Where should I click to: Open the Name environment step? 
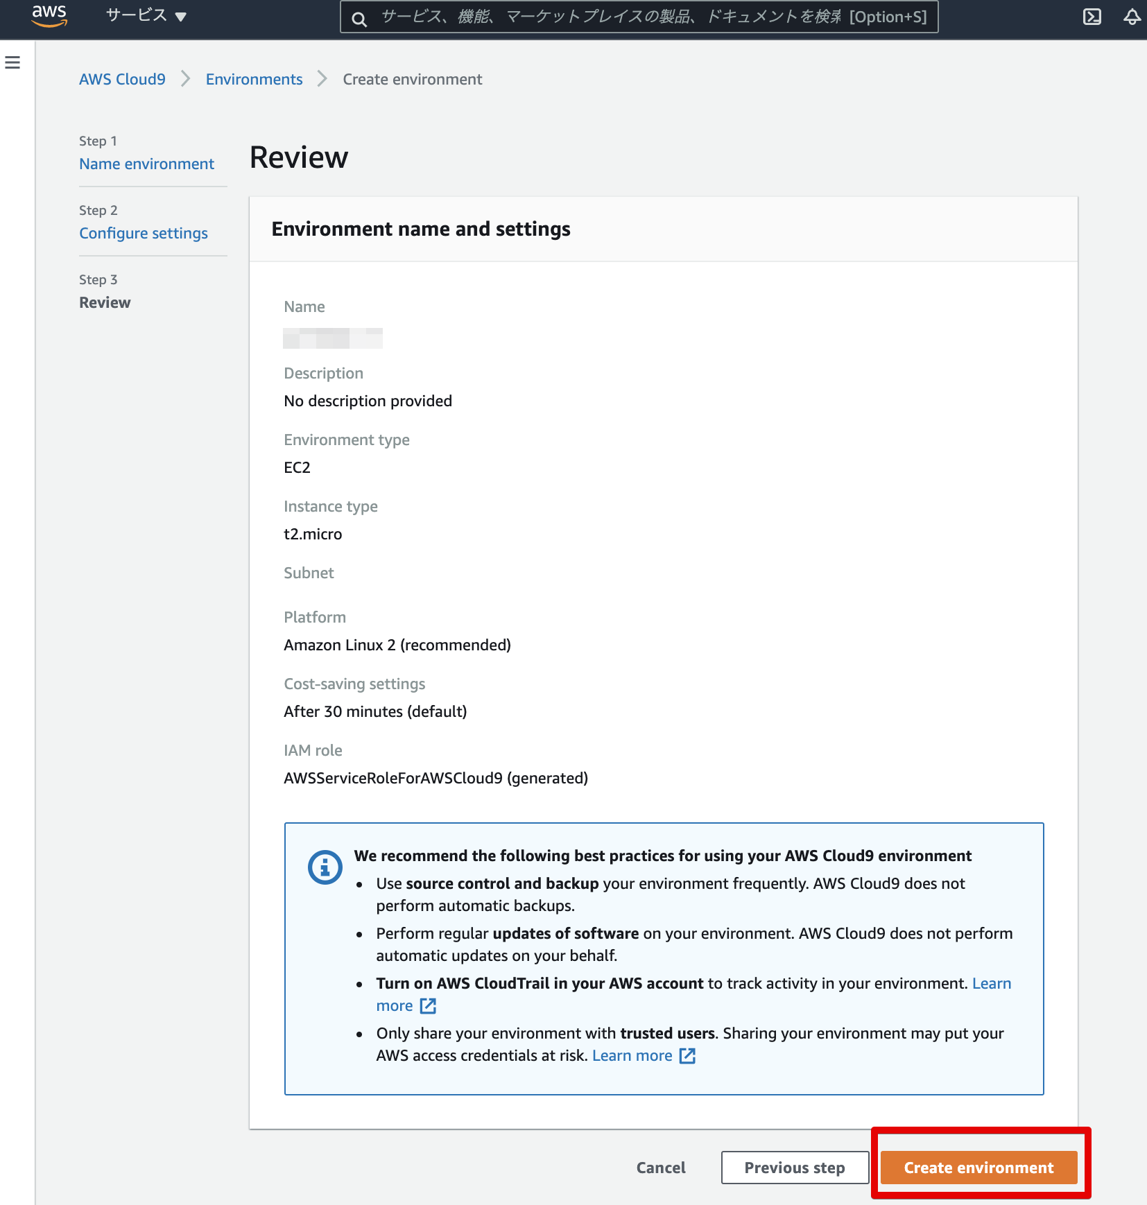(146, 164)
